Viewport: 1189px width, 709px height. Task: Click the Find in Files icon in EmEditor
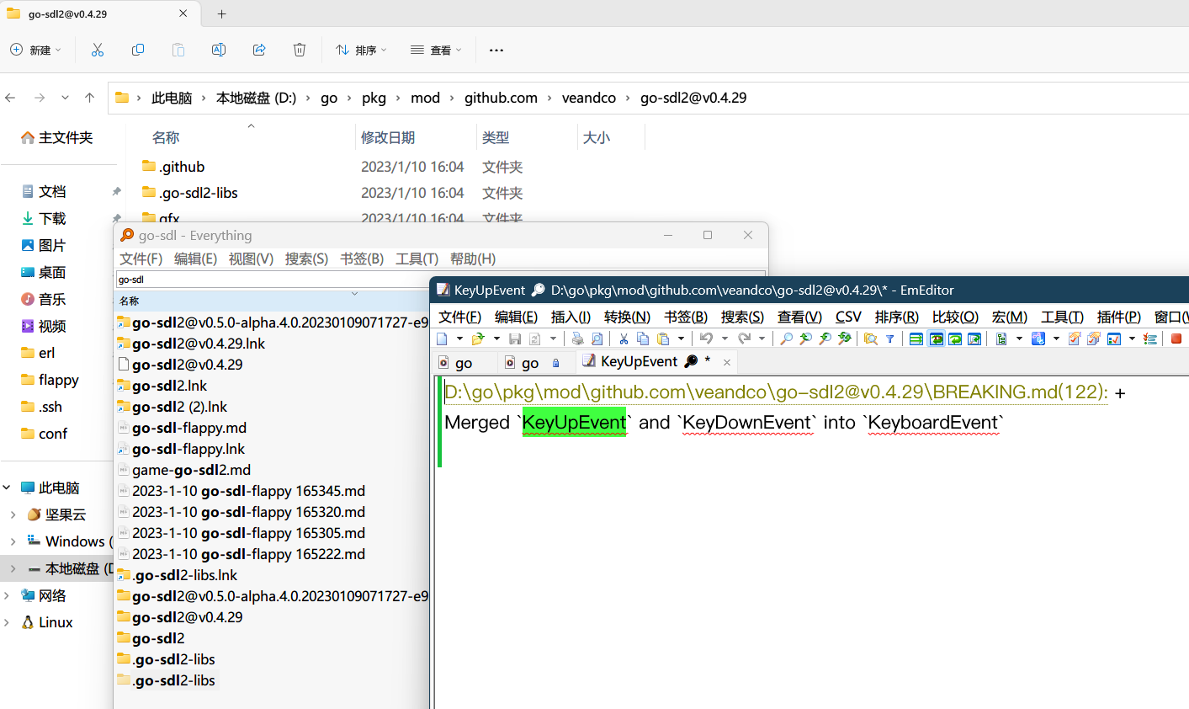pyautogui.click(x=871, y=339)
